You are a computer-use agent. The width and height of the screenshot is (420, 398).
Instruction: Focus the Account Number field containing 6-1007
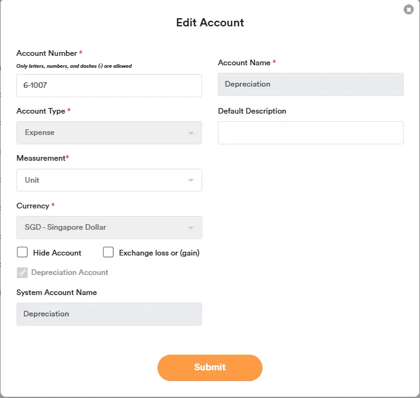click(109, 85)
